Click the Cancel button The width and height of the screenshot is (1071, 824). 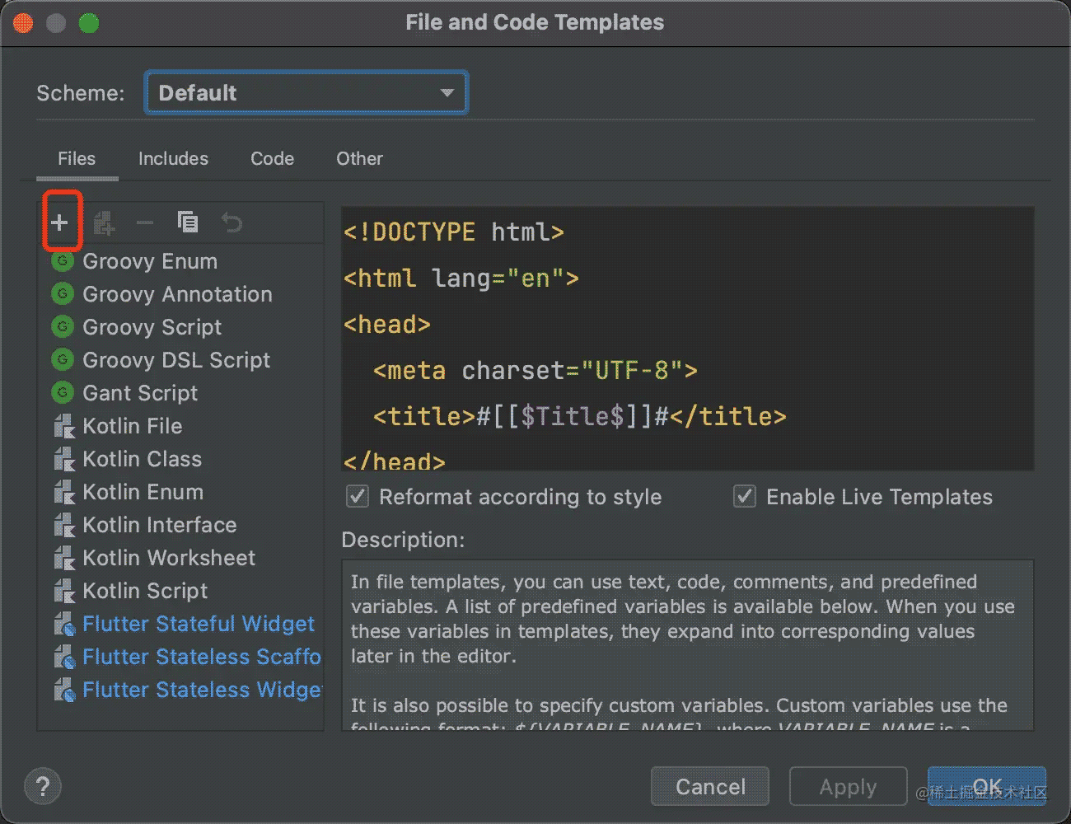coord(709,786)
